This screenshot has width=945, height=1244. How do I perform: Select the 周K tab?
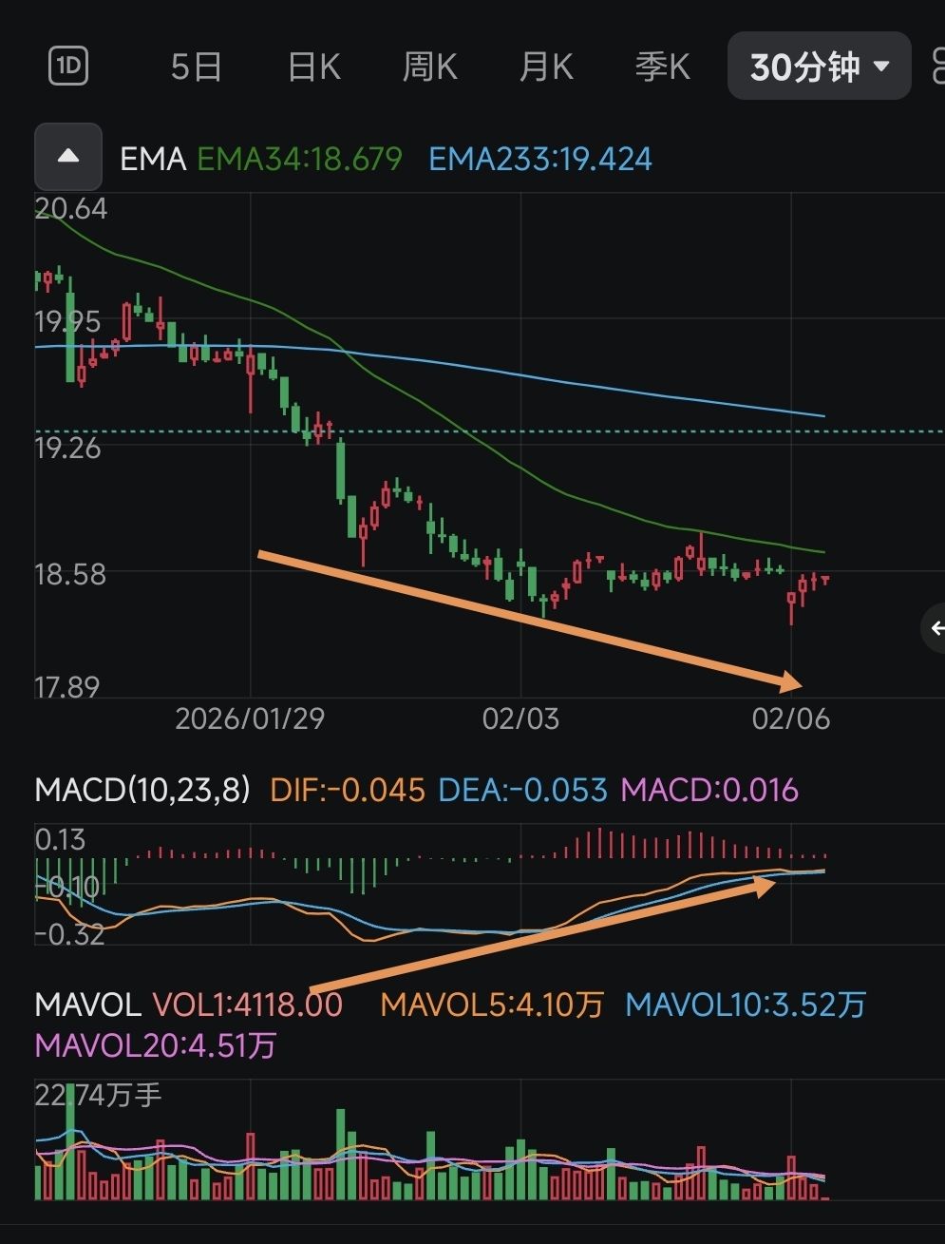click(429, 67)
